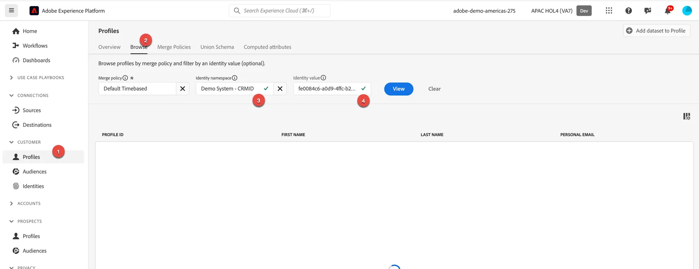Viewport: 699px width, 269px height.
Task: Focus the Search Experience Cloud field
Action: point(279,11)
